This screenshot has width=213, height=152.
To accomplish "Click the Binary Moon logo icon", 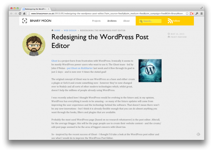I will (x=24, y=21).
